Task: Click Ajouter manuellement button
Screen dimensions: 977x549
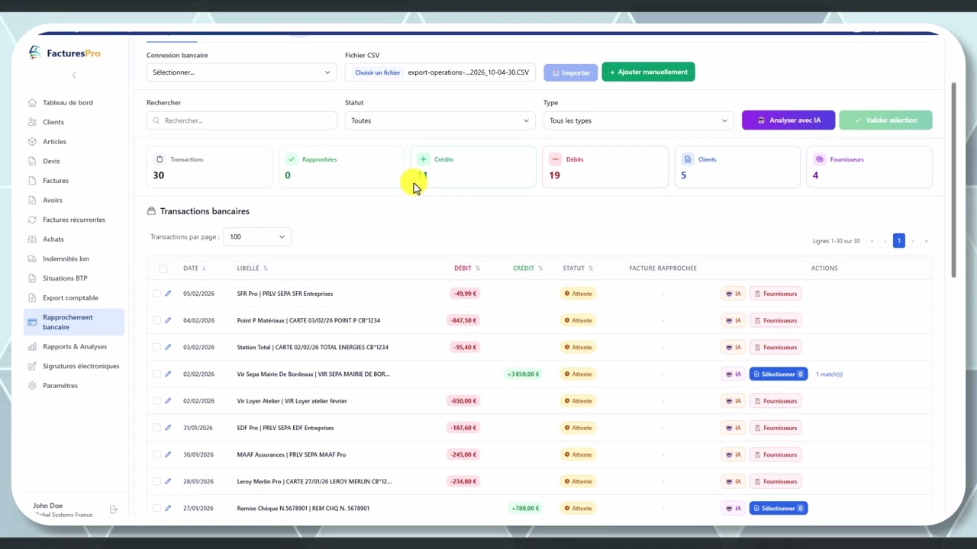Action: pos(648,72)
